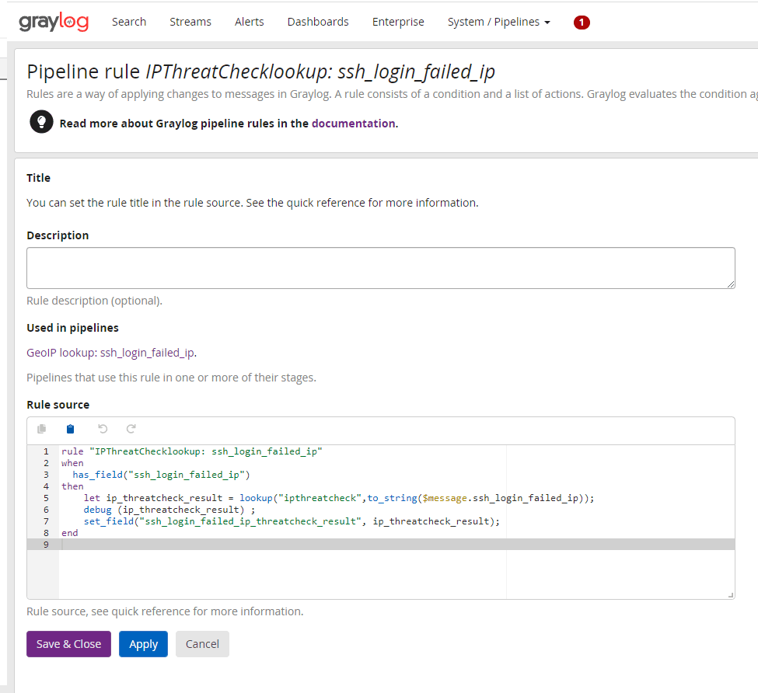Viewport: 758px width, 693px height.
Task: Place cursor on line 9 of rule source
Action: [311, 545]
